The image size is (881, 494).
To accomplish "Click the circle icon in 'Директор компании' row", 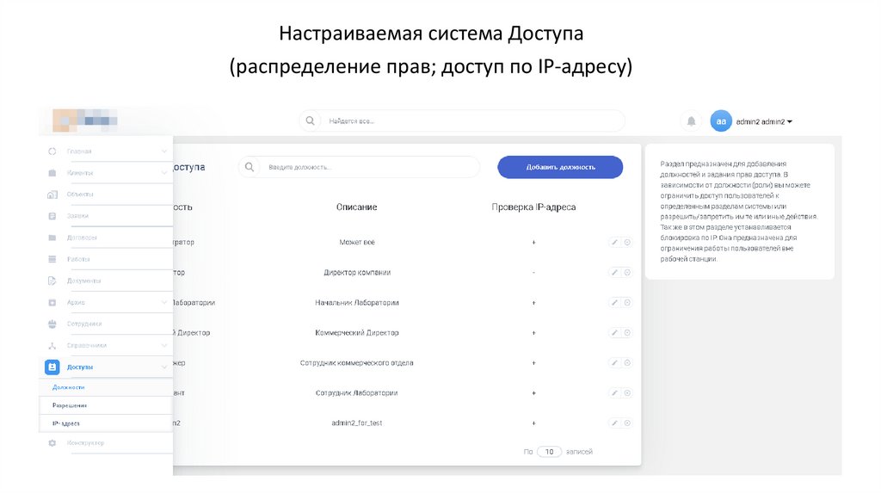I will pos(627,273).
